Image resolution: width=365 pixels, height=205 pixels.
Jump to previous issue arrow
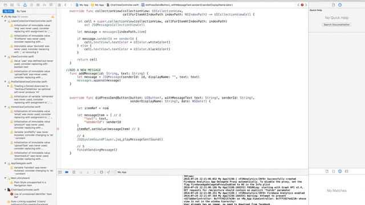(298, 5)
